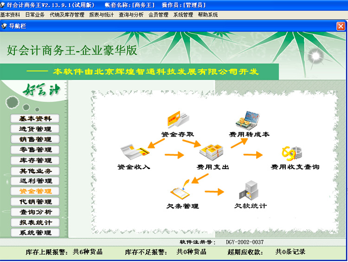Click the 共0条记录 overdue receivables count

tap(290, 252)
